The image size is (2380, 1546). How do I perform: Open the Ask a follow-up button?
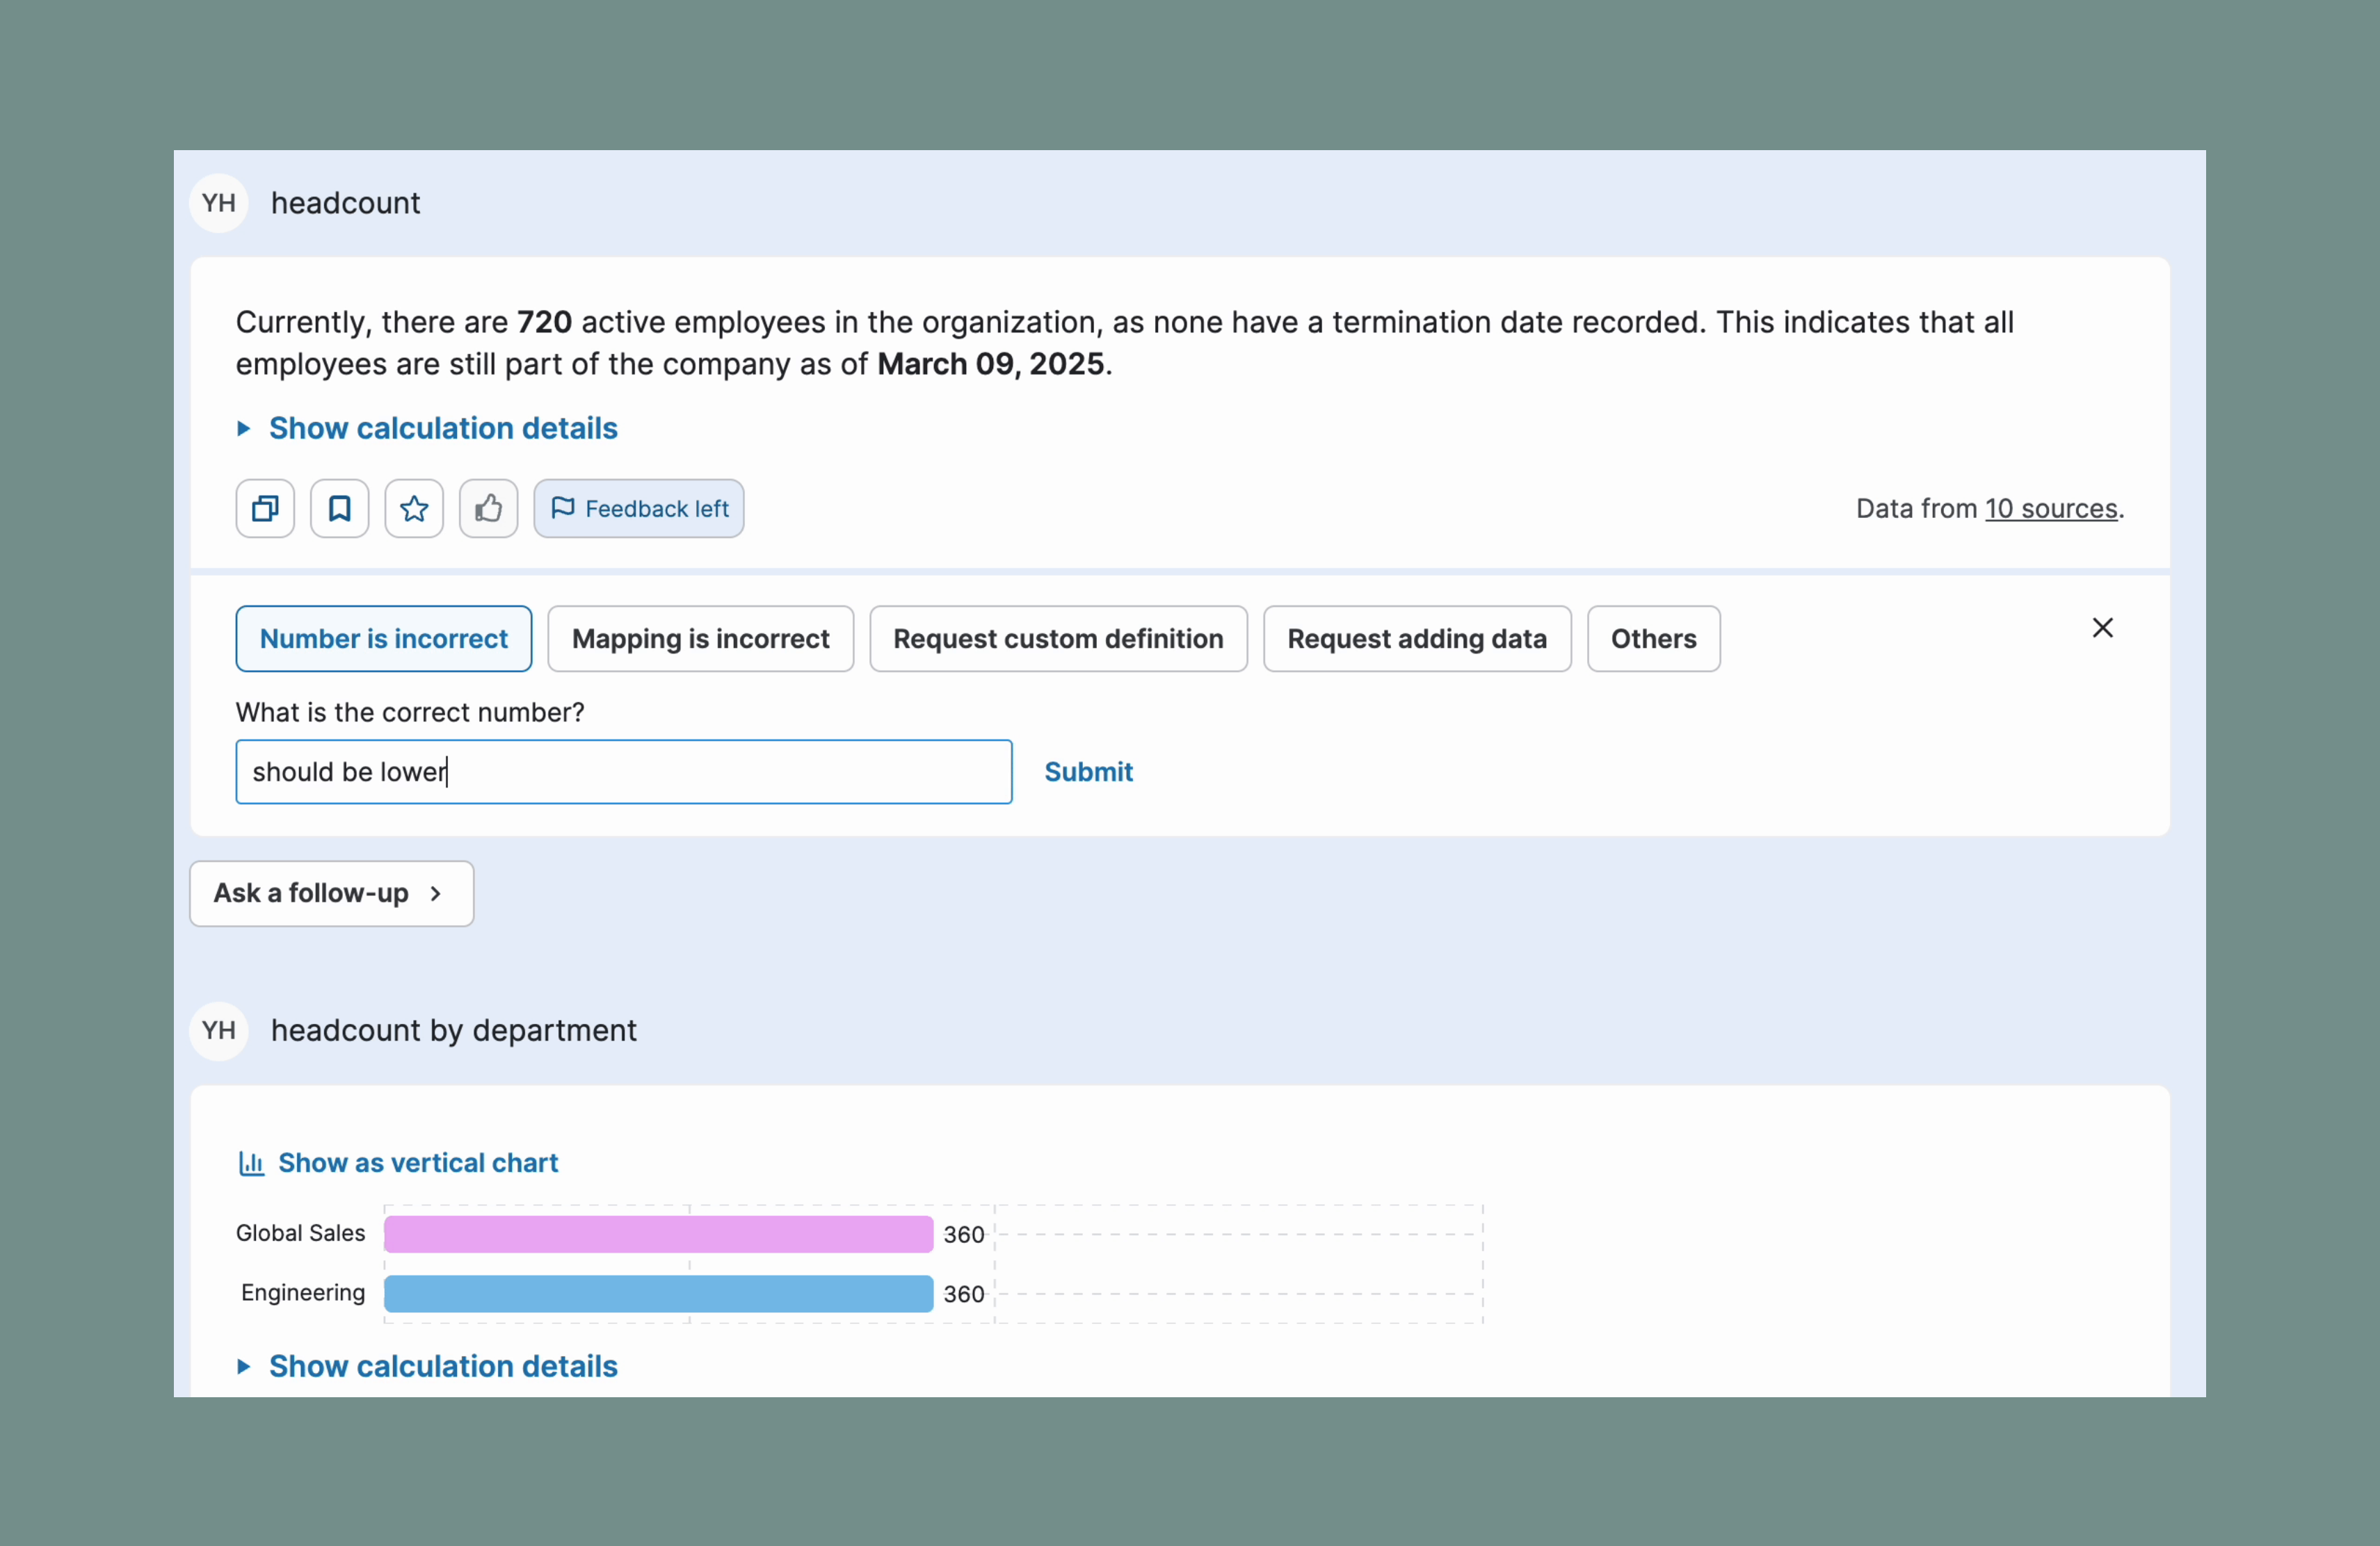tap(331, 893)
